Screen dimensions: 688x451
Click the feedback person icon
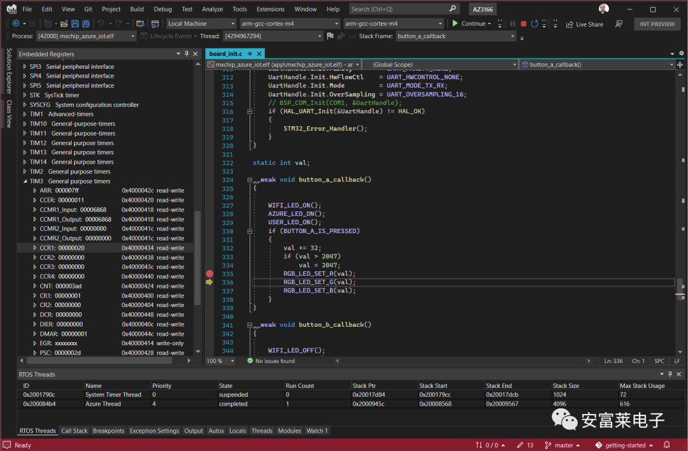click(x=619, y=24)
